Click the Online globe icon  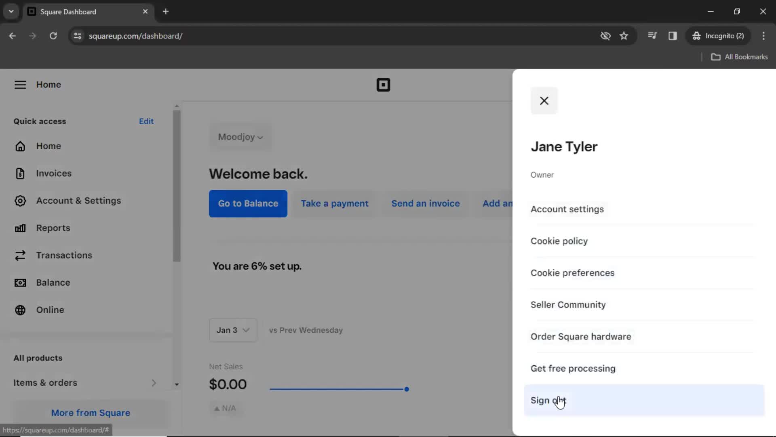20,310
